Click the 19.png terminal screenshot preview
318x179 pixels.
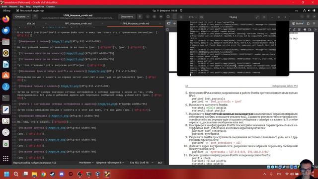click(x=233, y=48)
